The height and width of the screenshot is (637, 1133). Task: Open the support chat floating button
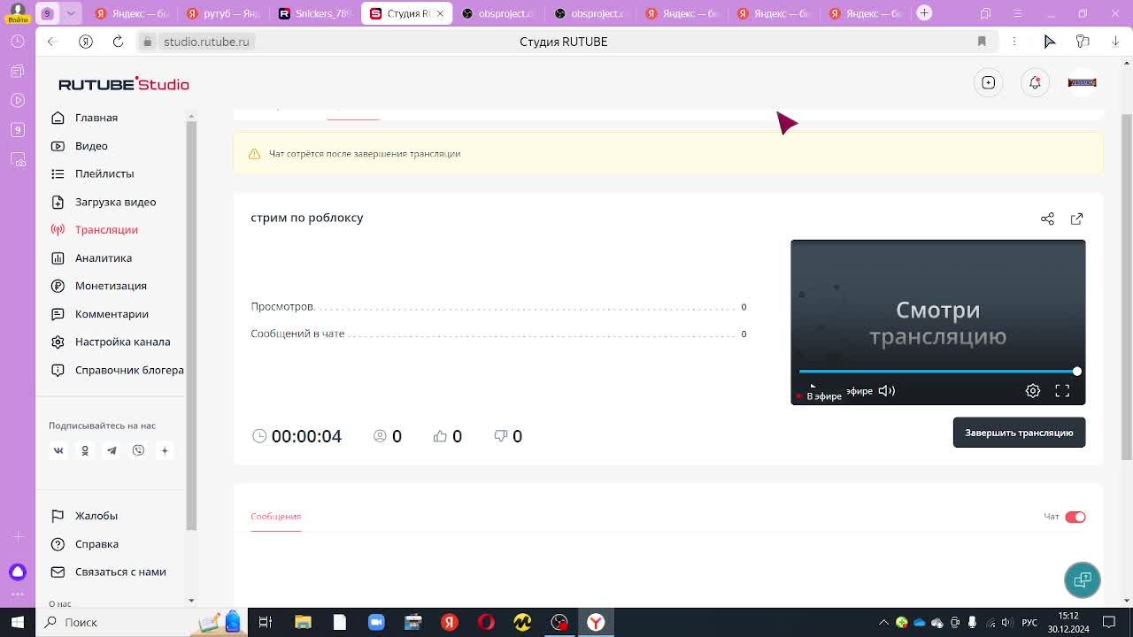coord(1082,580)
